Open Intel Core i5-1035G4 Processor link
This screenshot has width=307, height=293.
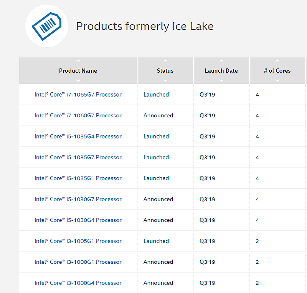(78, 137)
